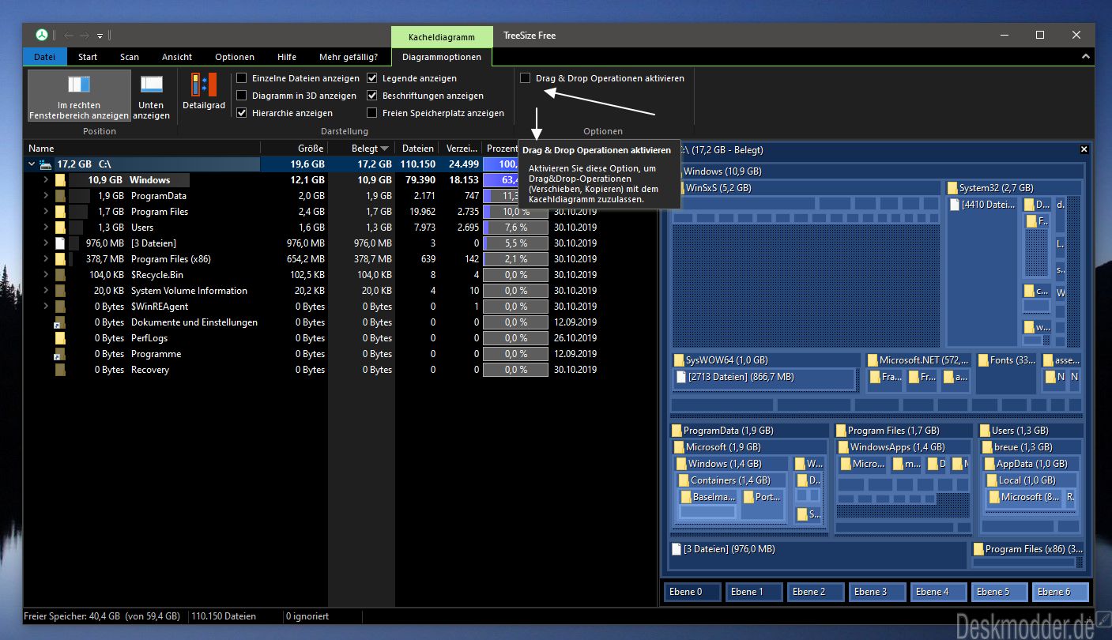Image resolution: width=1112 pixels, height=640 pixels.
Task: Click the forward navigation arrow
Action: pyautogui.click(x=85, y=36)
